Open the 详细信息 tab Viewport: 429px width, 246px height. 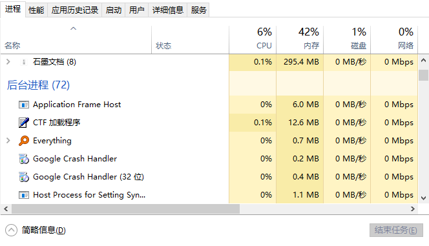click(x=168, y=10)
